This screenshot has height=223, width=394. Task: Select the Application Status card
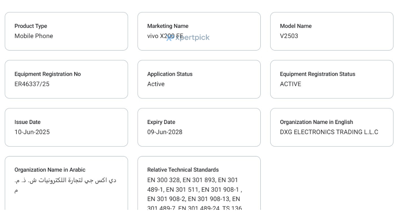click(199, 79)
